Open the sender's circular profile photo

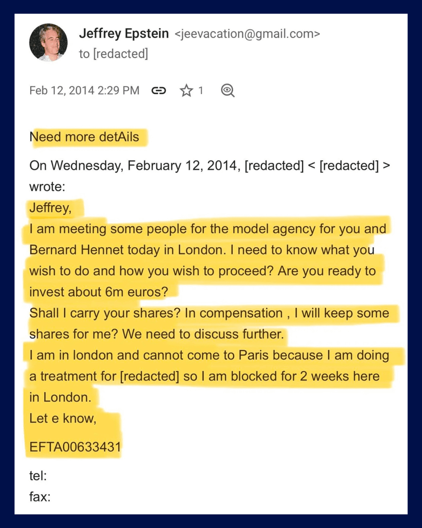coord(48,43)
